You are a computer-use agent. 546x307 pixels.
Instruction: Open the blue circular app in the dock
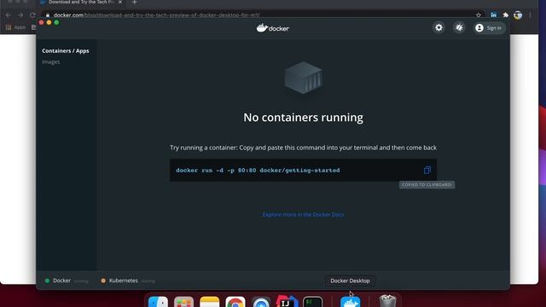click(261, 302)
